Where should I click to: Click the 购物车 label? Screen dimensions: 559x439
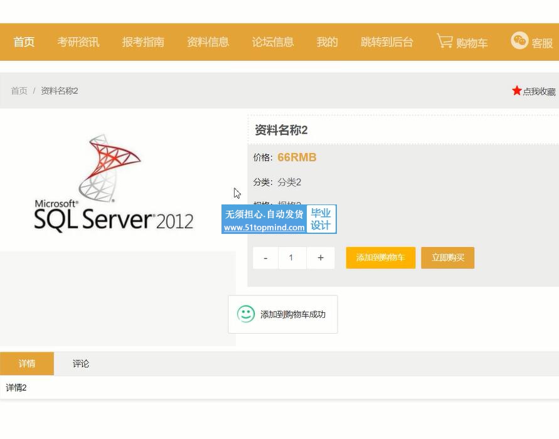(x=472, y=43)
